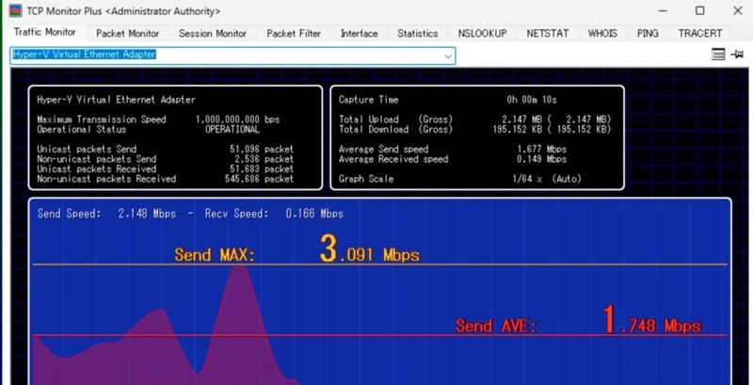Screen dimensions: 753x385
Task: Click the Recv Speed 0.166 Mbps readout
Action: (x=274, y=214)
